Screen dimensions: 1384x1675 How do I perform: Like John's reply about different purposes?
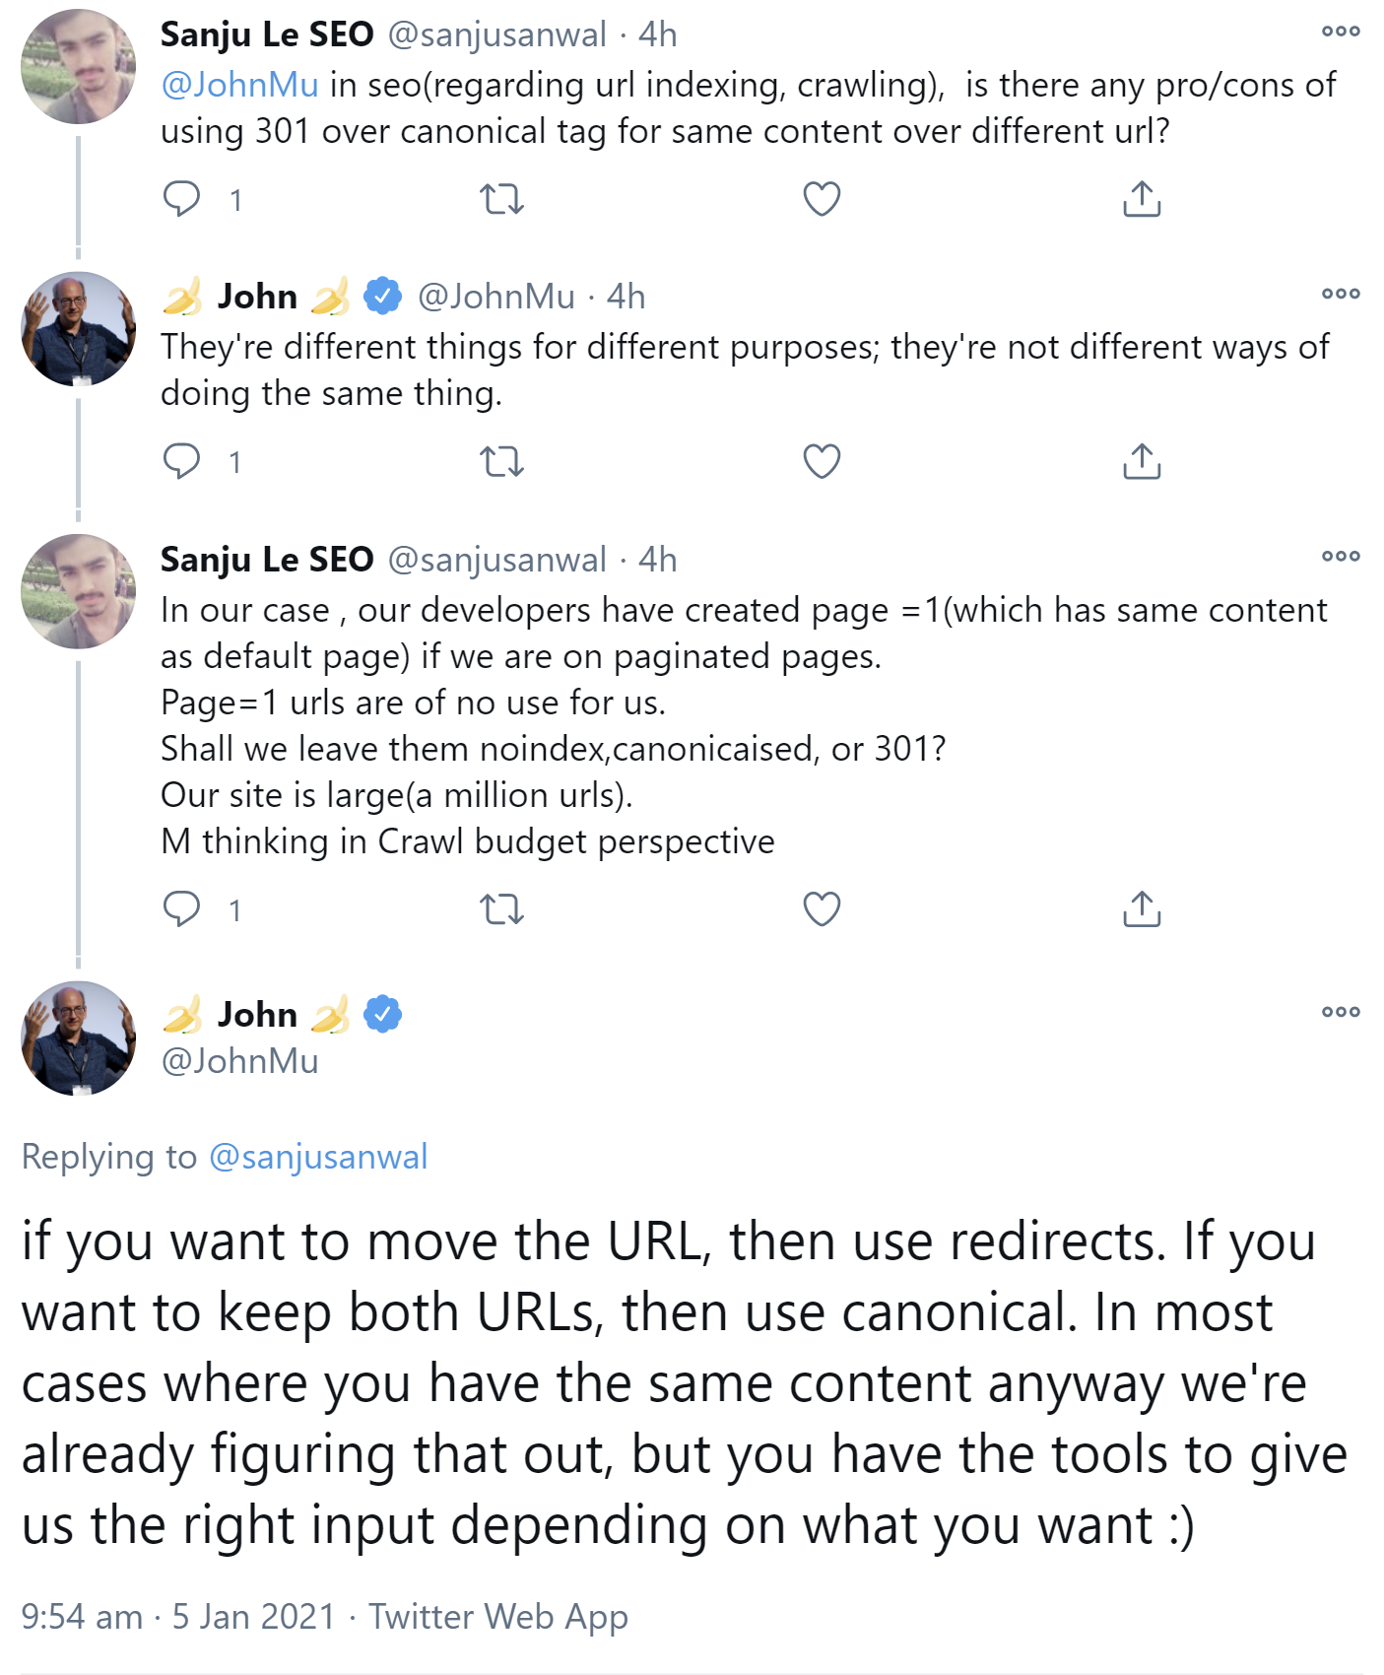pos(824,463)
